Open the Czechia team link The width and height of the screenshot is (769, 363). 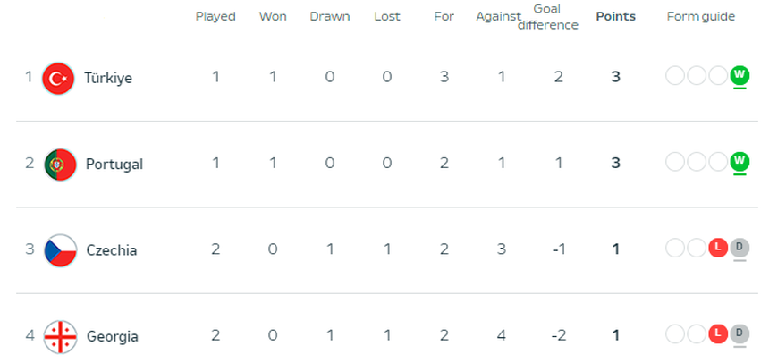pyautogui.click(x=111, y=249)
